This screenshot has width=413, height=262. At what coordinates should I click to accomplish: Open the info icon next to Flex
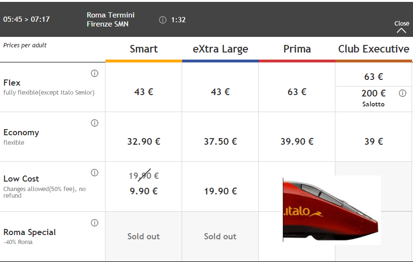[95, 73]
